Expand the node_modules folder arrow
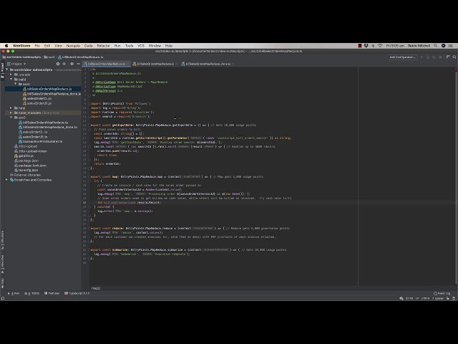This screenshot has width=458, height=344. coord(11,113)
